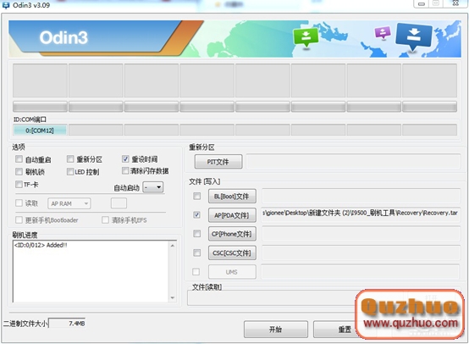Image resolution: width=469 pixels, height=344 pixels.
Task: Select the 0:[COM12] port slot
Action: click(40, 130)
